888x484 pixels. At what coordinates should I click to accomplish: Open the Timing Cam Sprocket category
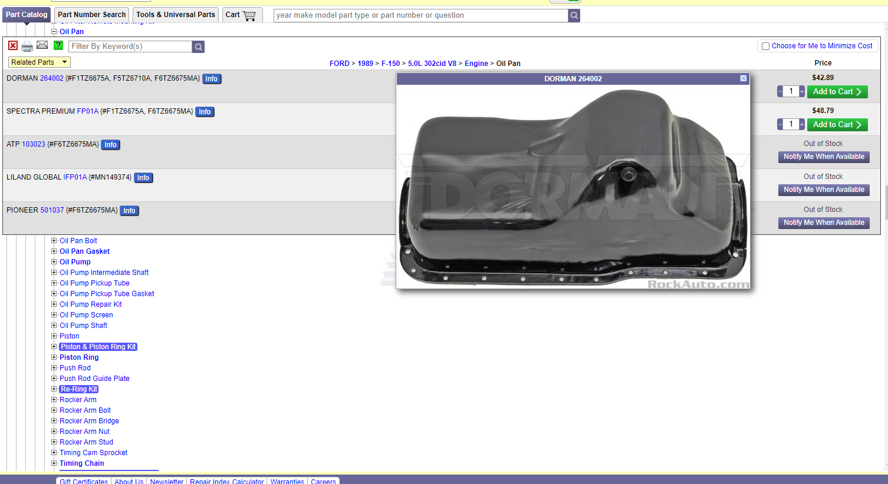pyautogui.click(x=94, y=453)
